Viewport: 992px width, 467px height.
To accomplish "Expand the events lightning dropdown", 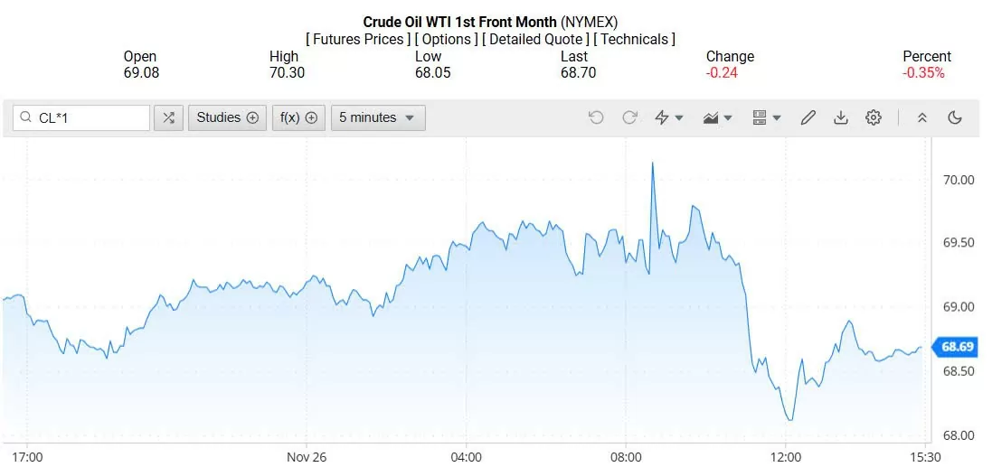I will coord(669,117).
